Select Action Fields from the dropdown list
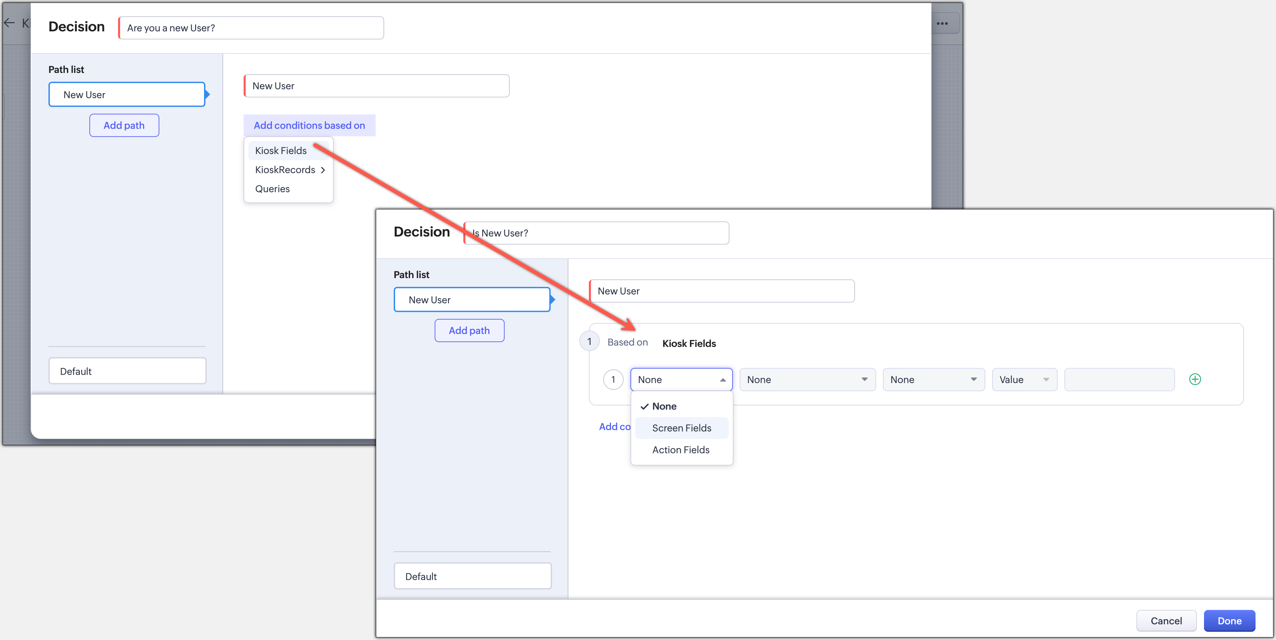The width and height of the screenshot is (1276, 640). click(x=680, y=449)
